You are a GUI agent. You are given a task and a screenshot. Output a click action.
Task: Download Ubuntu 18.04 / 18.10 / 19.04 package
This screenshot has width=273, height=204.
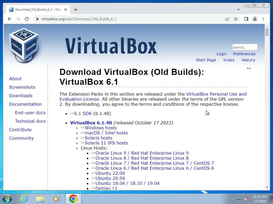tap(127, 183)
